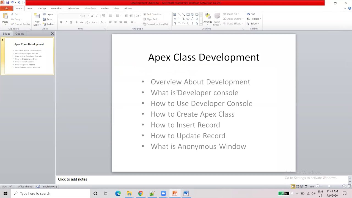Select the Oval shape in Drawing gallery

193,14
